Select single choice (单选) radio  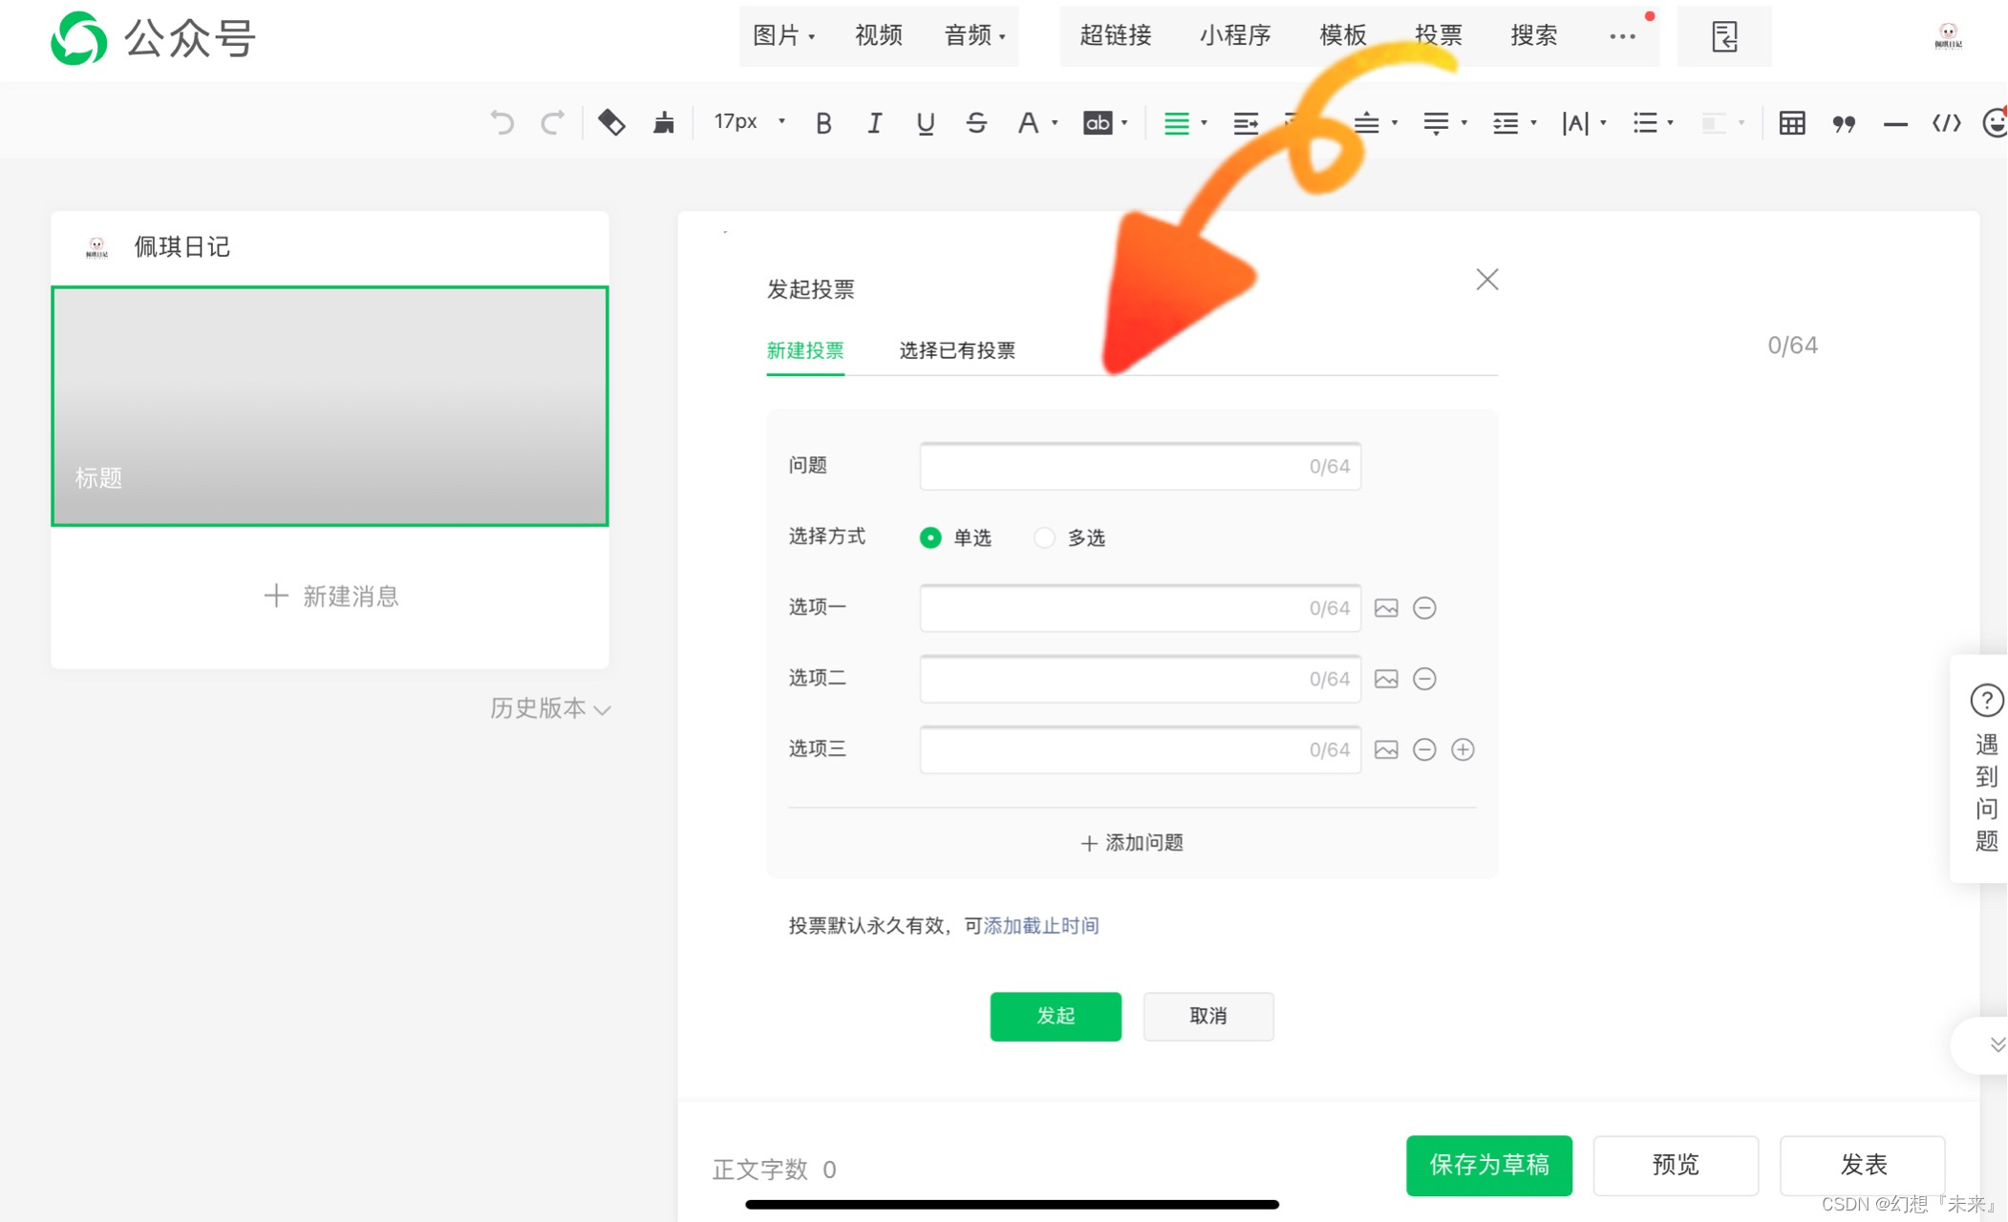[x=929, y=537]
